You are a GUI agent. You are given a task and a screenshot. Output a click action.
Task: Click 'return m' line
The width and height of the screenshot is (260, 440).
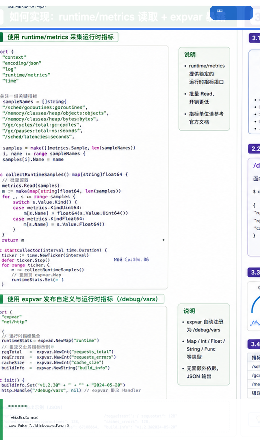click(13, 240)
